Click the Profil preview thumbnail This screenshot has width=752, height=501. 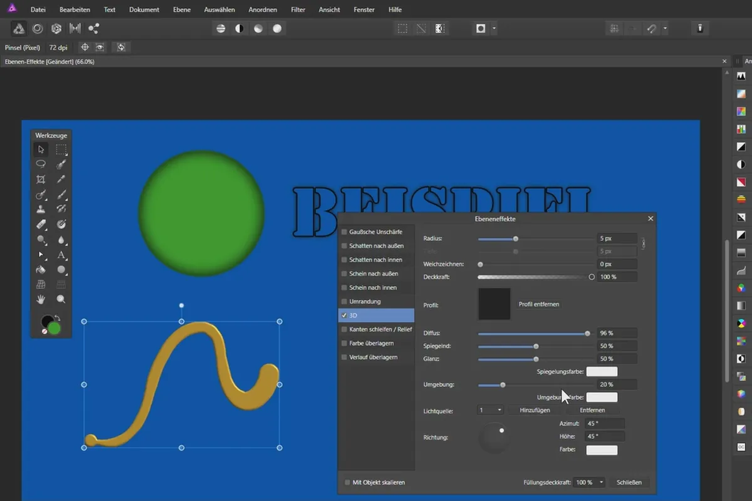pyautogui.click(x=494, y=304)
